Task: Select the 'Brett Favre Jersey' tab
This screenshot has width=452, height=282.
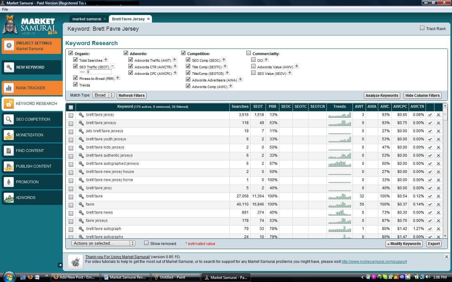Action: pyautogui.click(x=128, y=19)
